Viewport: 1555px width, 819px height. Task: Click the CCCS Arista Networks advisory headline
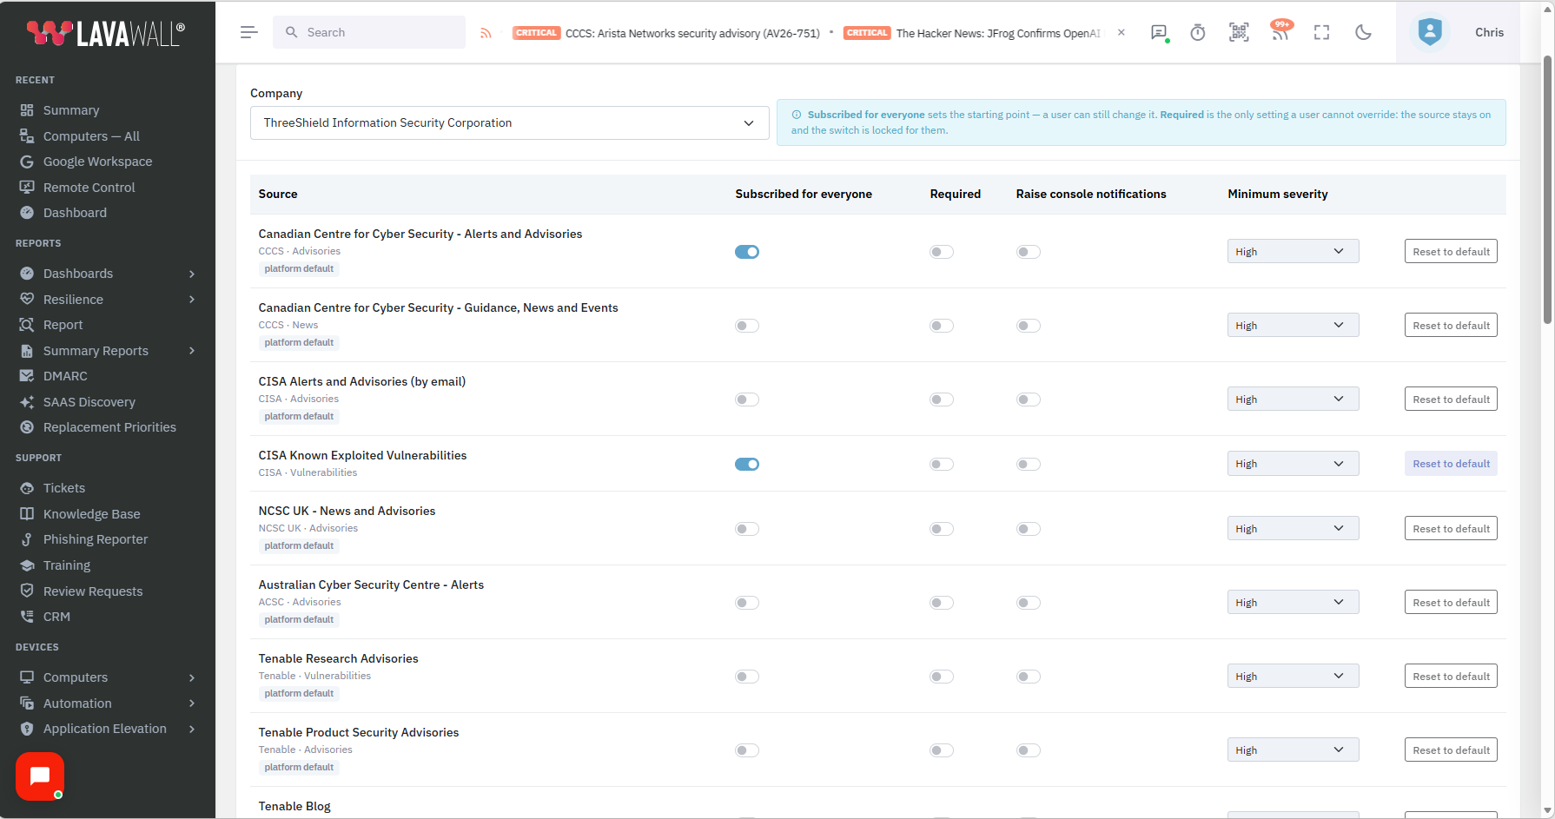tap(692, 33)
